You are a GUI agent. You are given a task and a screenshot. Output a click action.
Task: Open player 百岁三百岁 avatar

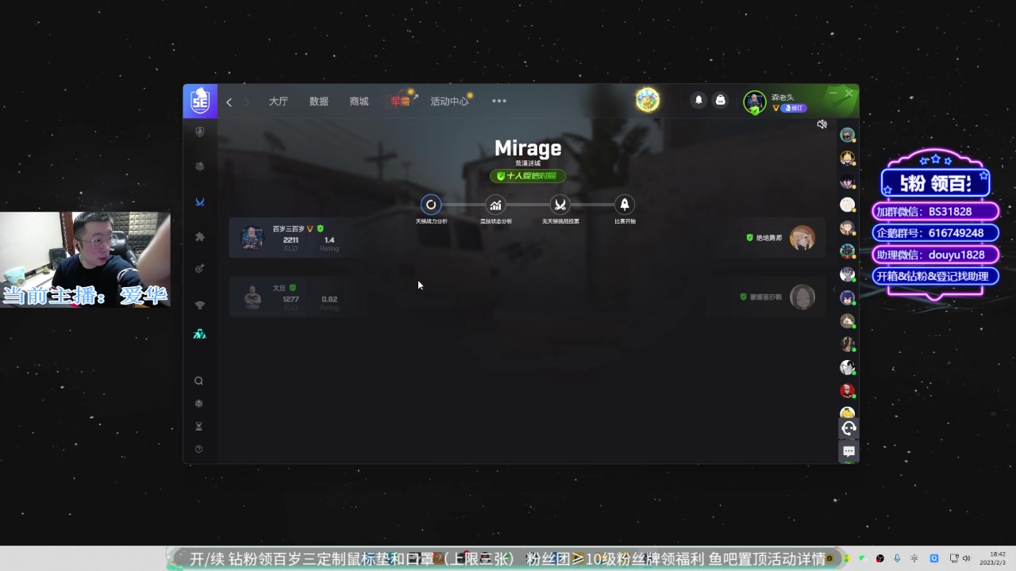pos(252,238)
